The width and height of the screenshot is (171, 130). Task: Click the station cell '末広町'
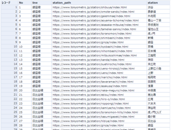[158, 64]
